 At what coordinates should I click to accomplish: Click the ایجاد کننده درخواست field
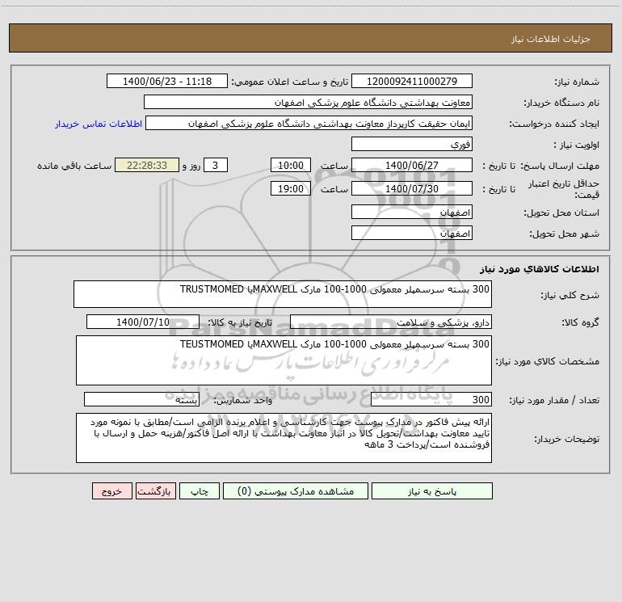coord(309,123)
